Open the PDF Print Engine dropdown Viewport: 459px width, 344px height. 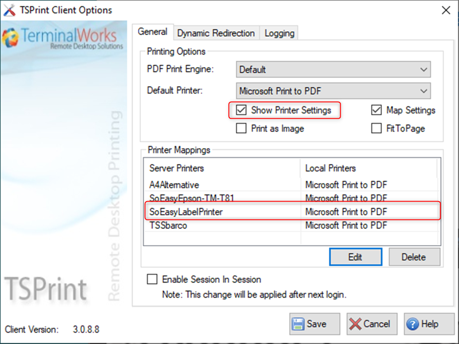pyautogui.click(x=333, y=69)
